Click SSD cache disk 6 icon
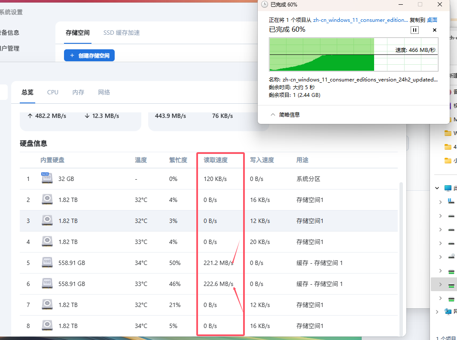 click(47, 284)
